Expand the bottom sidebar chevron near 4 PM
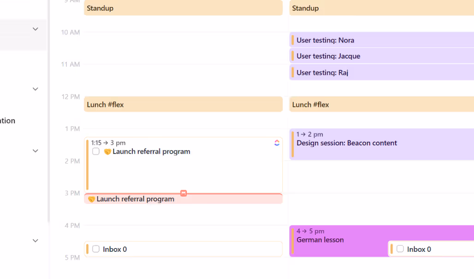The width and height of the screenshot is (474, 279). [x=36, y=241]
